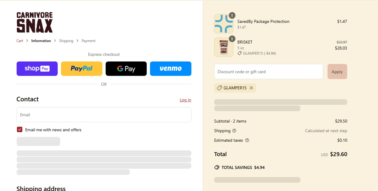Go back to Cart breadcrumb
Screen dimensions: 378x191
pyautogui.click(x=20, y=41)
